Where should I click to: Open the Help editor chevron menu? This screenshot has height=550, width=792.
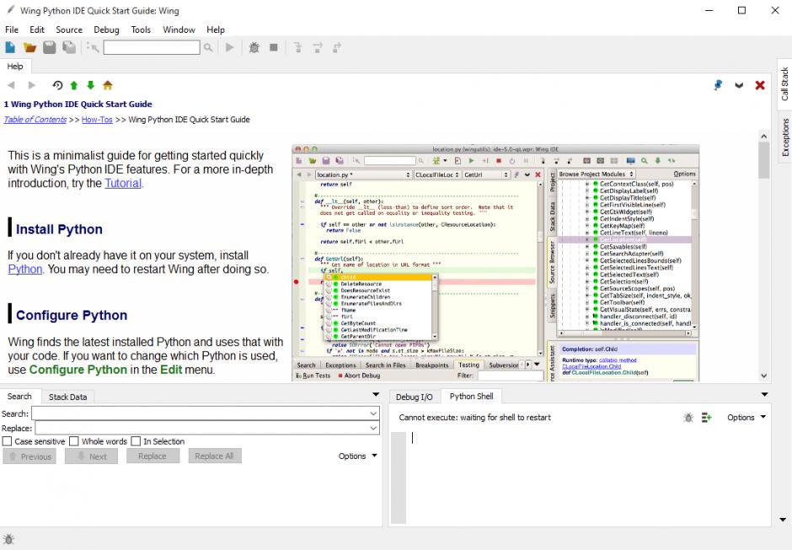point(739,85)
